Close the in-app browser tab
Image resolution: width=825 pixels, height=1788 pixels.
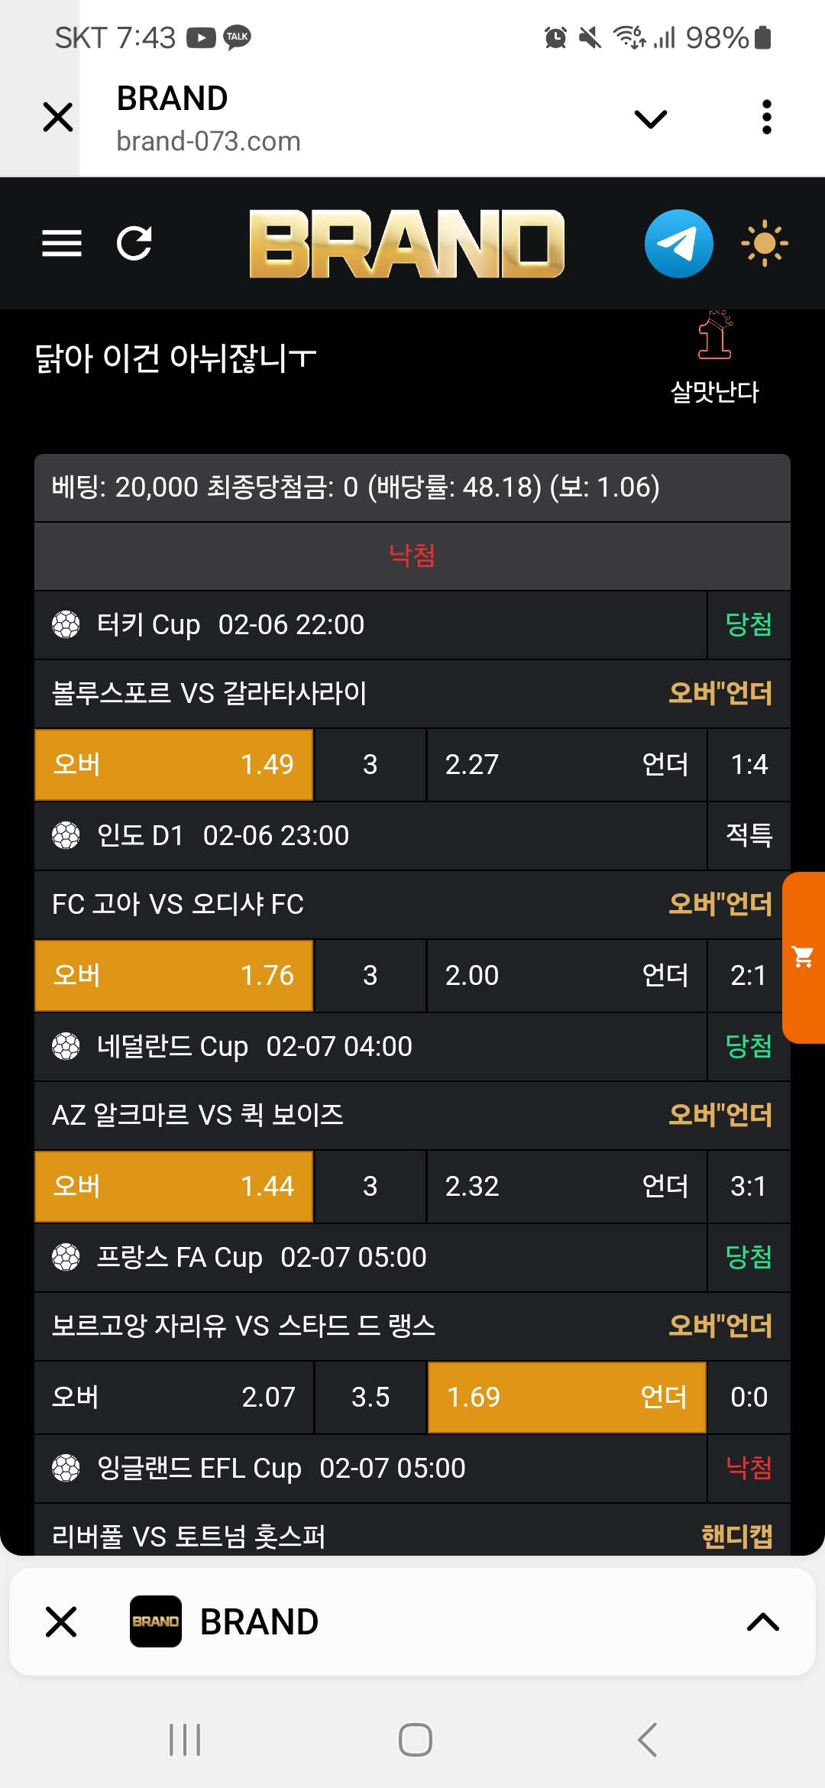58,118
